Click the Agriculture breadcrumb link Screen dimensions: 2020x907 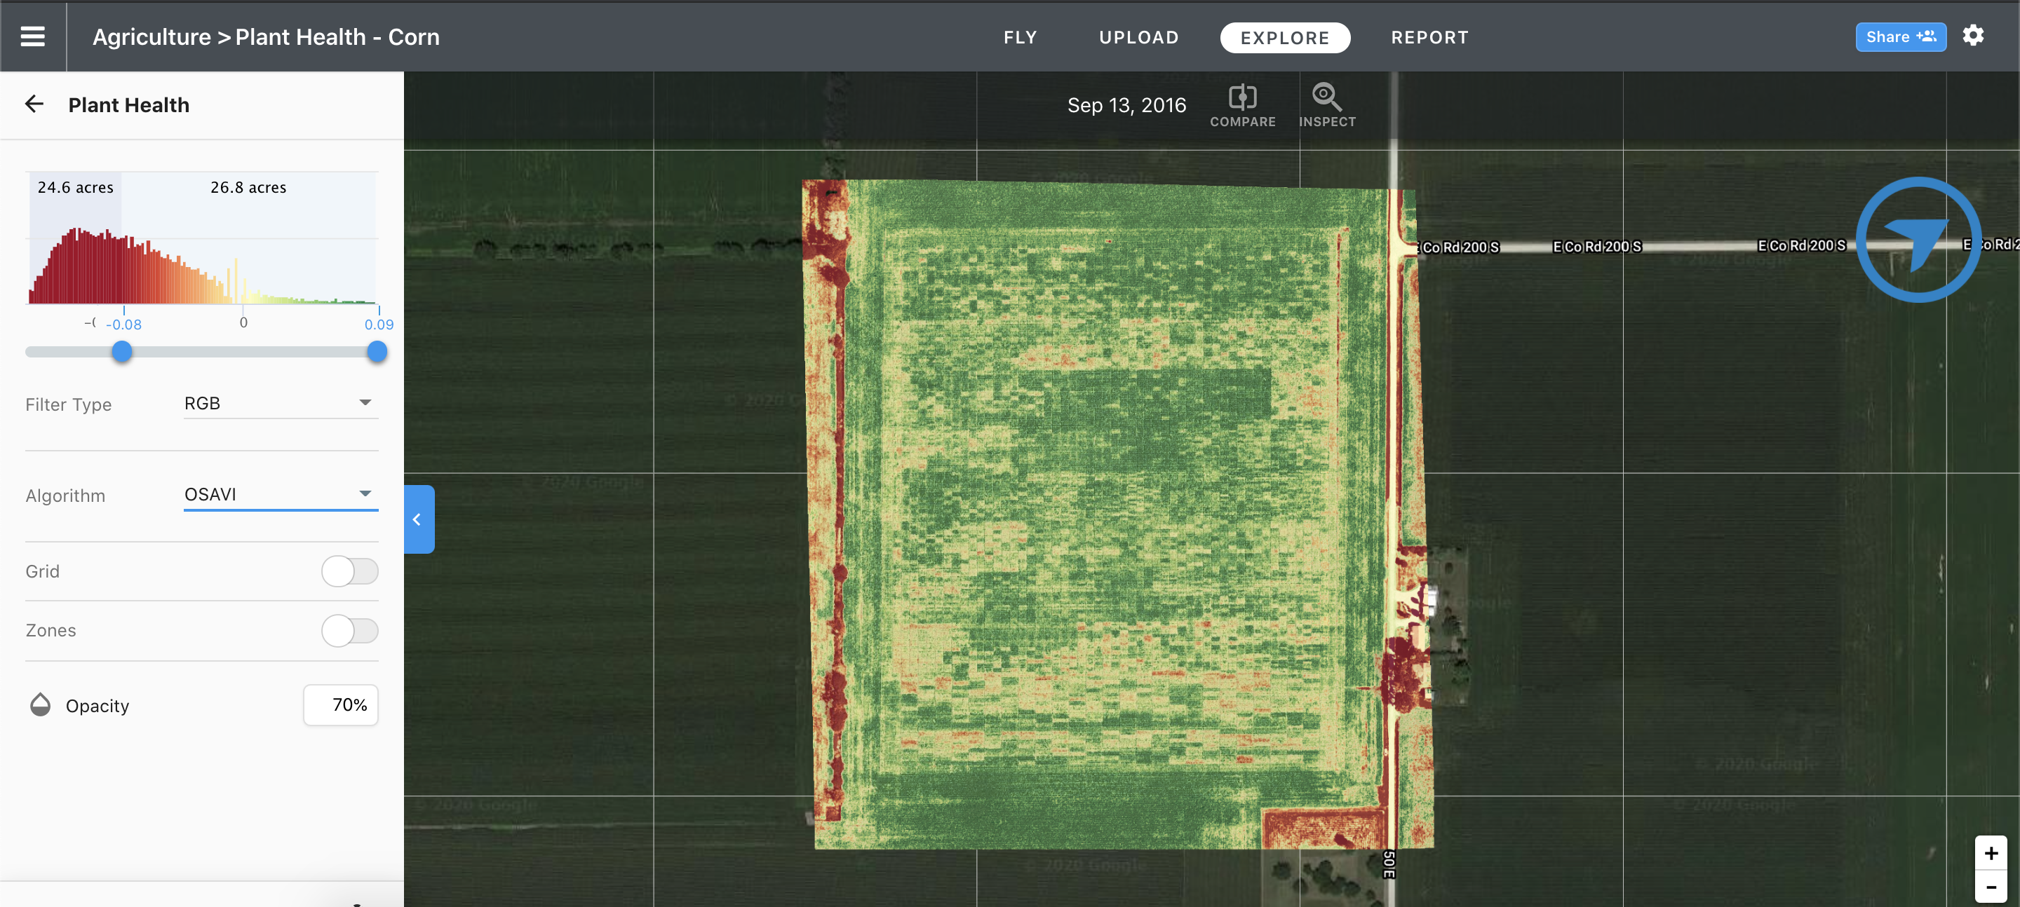coord(152,37)
